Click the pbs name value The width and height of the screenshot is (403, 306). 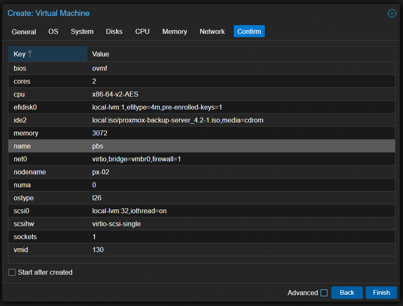(98, 146)
